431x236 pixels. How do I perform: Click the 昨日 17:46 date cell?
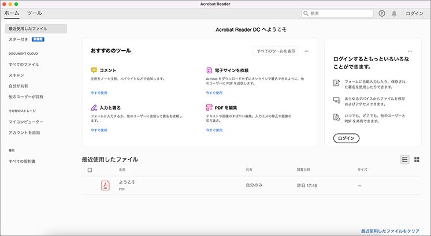click(307, 186)
